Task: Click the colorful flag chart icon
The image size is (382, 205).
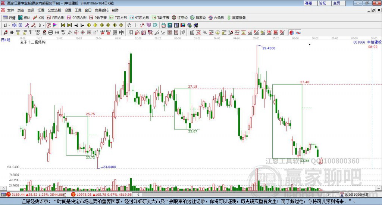Action: [x=55, y=25]
